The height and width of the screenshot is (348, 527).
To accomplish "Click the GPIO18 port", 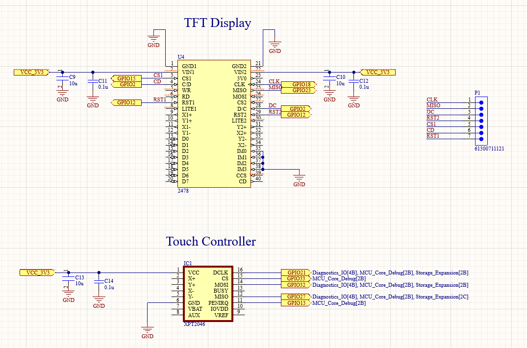I will [x=299, y=84].
